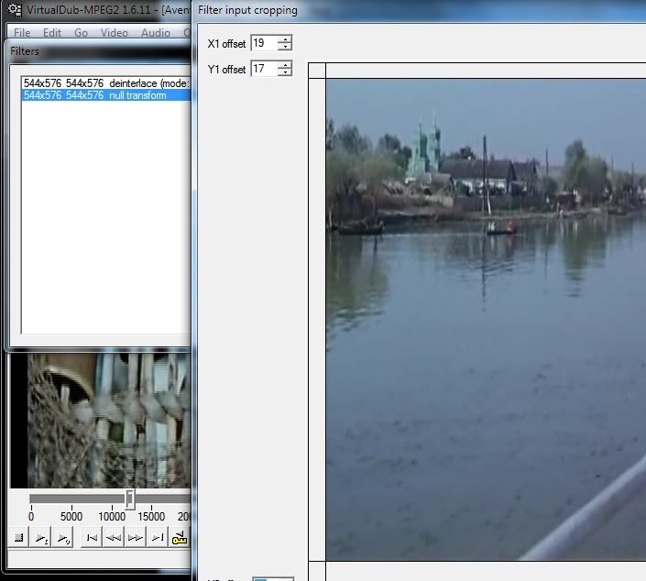
Task: Open the File menu
Action: tap(22, 32)
